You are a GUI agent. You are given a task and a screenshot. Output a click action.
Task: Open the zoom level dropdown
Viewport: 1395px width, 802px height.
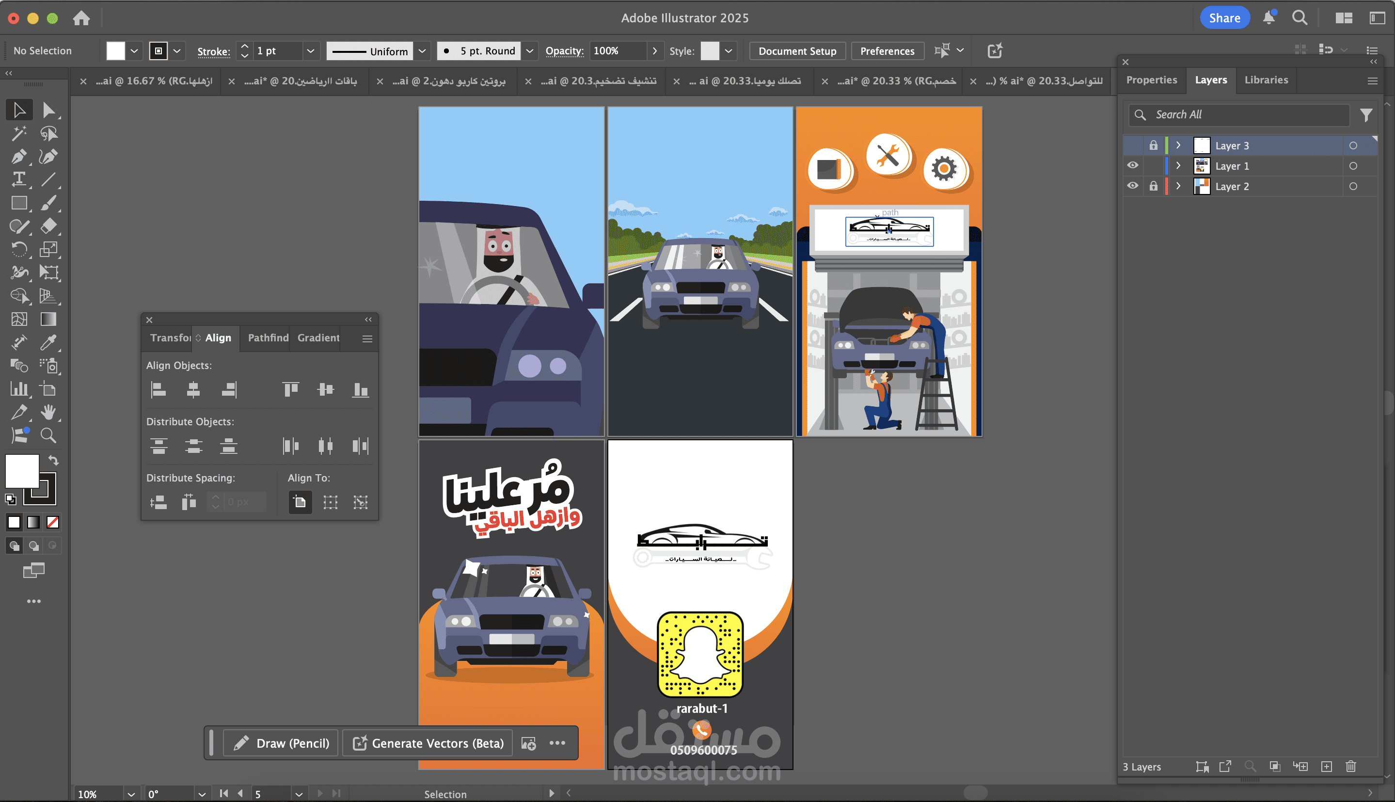pyautogui.click(x=131, y=794)
